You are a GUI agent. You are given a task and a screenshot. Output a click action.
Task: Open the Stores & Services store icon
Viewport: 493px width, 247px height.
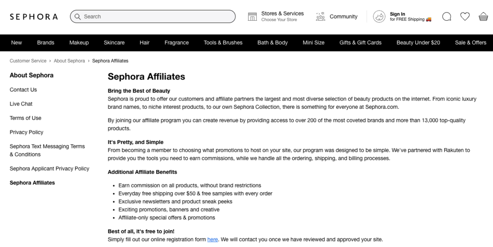[x=252, y=17]
